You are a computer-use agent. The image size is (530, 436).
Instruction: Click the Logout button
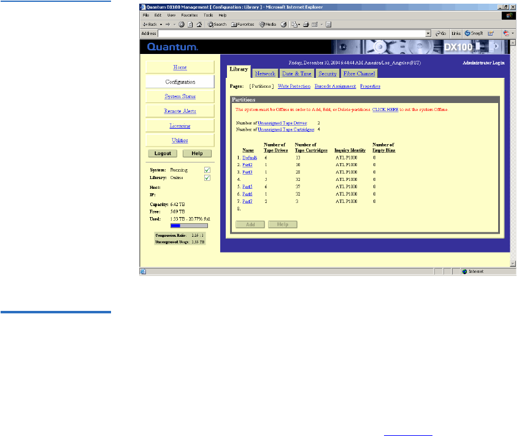click(x=163, y=153)
